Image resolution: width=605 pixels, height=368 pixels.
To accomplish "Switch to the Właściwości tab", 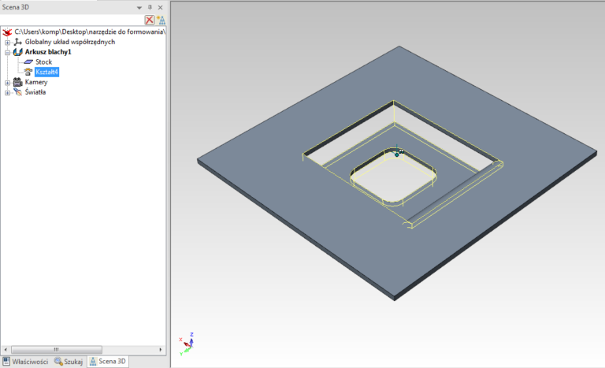I will pos(25,361).
